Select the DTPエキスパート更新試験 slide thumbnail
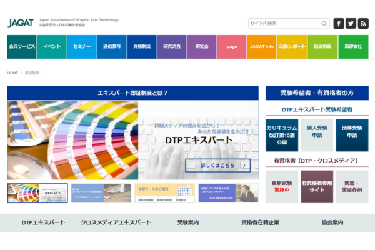The image size is (375, 250). click(x=101, y=193)
